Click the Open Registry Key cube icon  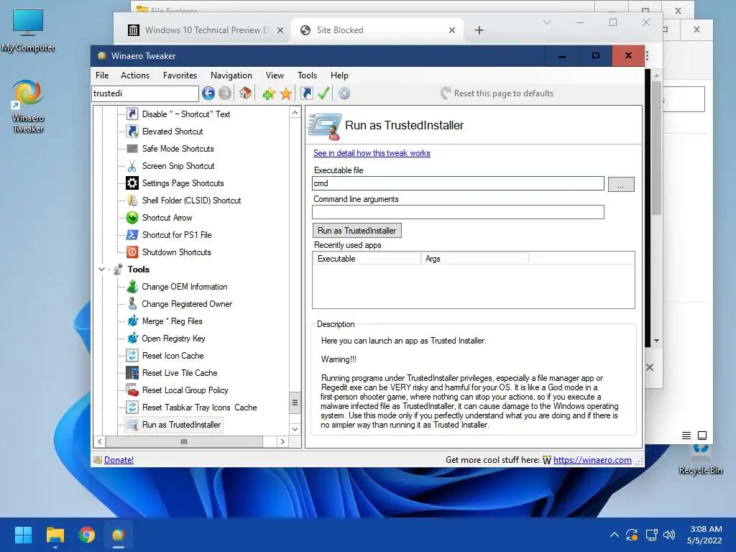(132, 339)
